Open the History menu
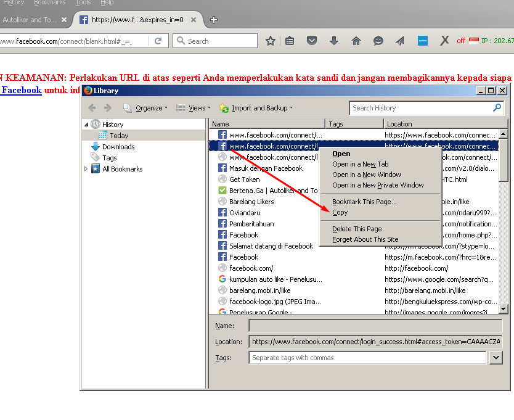This screenshot has width=514, height=420. [x=14, y=2]
